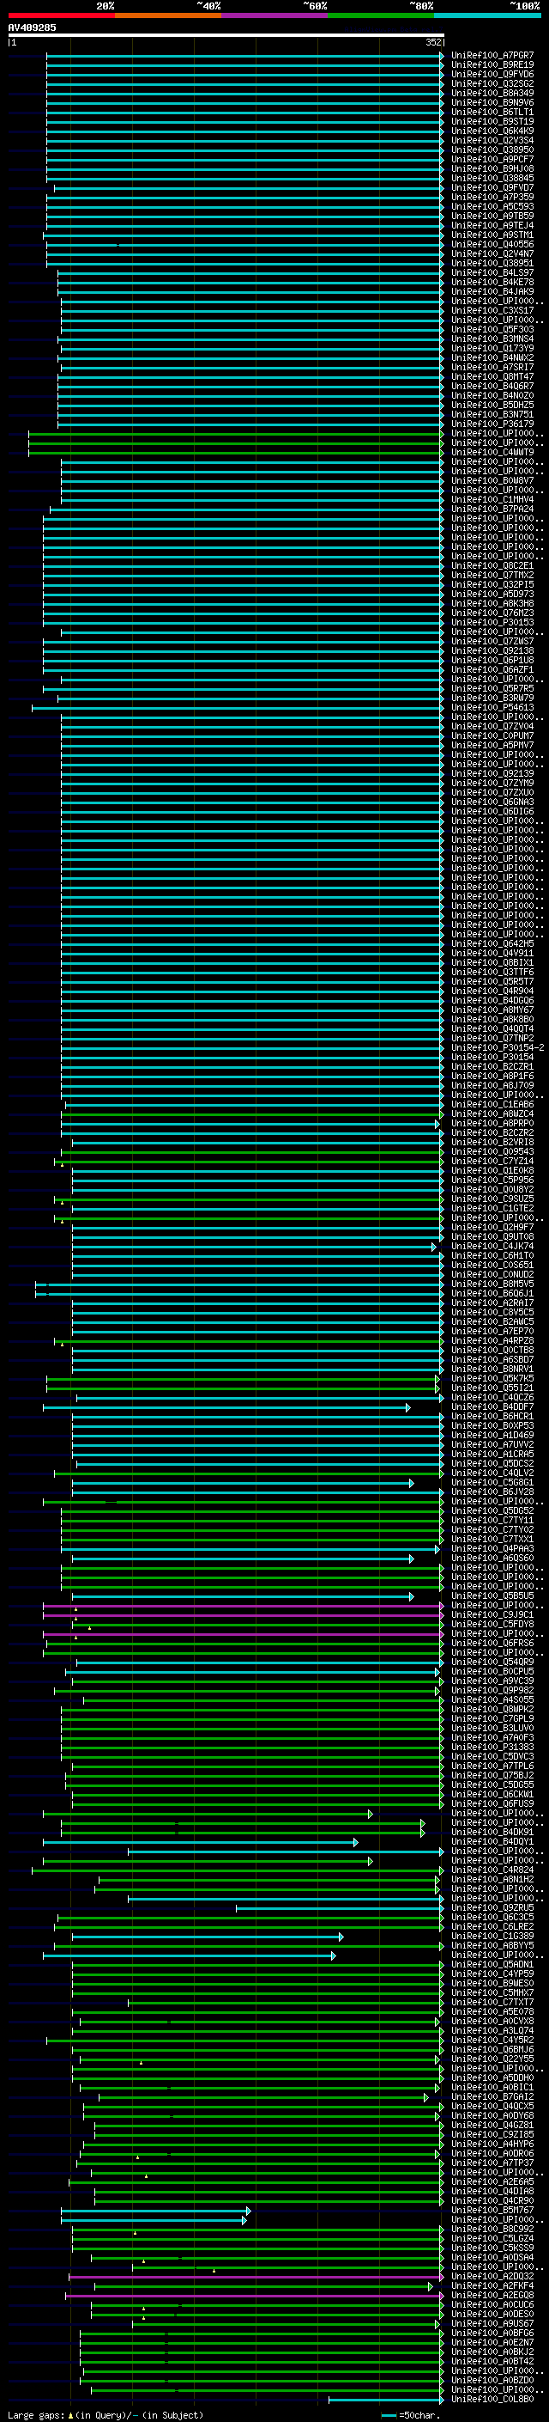Click the green ~80% legend segment
Image resolution: width=549 pixels, height=2422 pixels.
pyautogui.click(x=381, y=15)
